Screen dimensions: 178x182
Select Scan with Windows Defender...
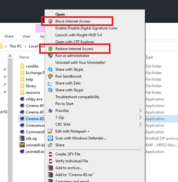click(81, 138)
